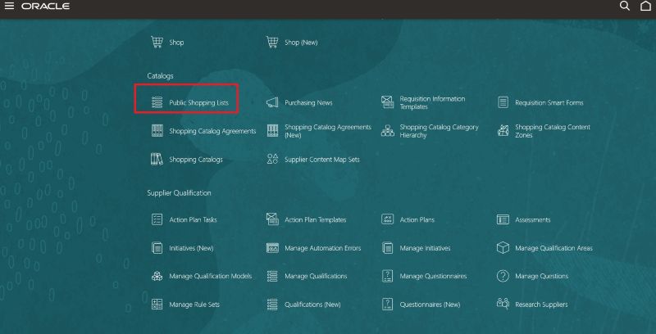Screen dimensions: 656x334
Task: Choose the Manage Qualifications link
Action: coord(316,276)
